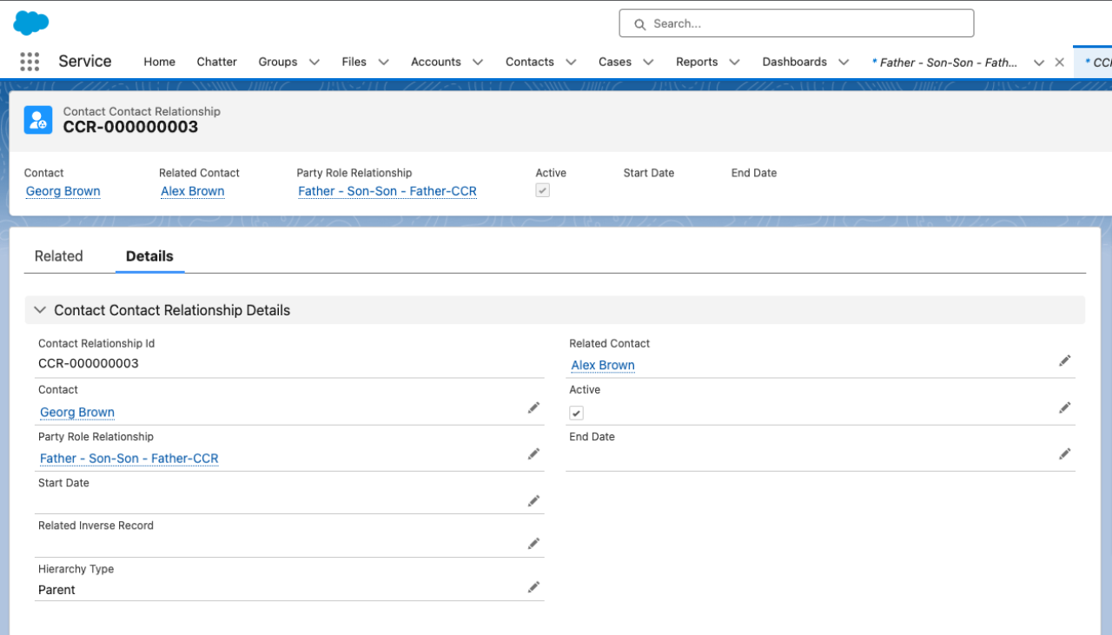Click the End Date header label
Image resolution: width=1112 pixels, height=635 pixels.
click(x=754, y=173)
